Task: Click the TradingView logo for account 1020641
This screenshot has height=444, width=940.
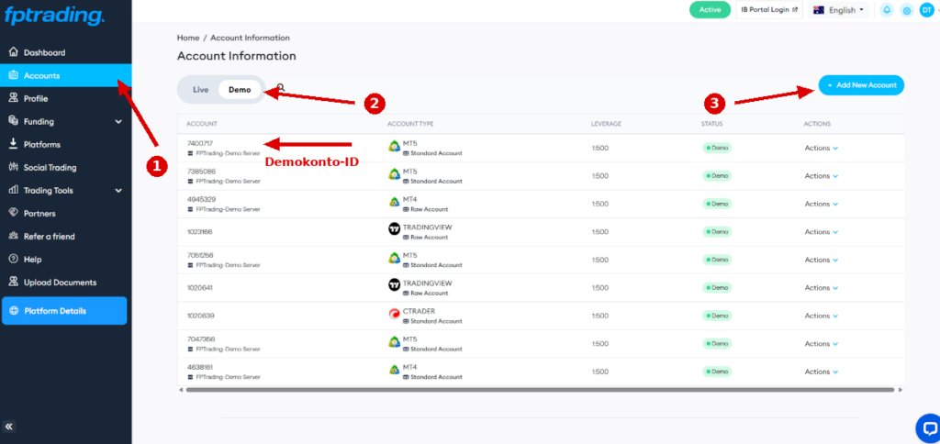Action: [x=394, y=285]
